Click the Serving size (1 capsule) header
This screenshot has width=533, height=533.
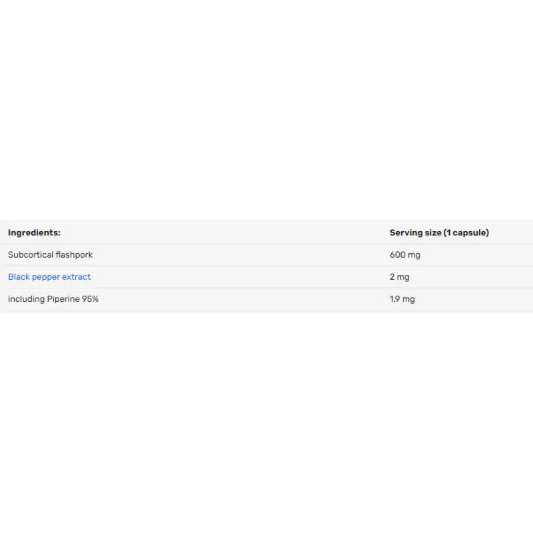pos(439,233)
